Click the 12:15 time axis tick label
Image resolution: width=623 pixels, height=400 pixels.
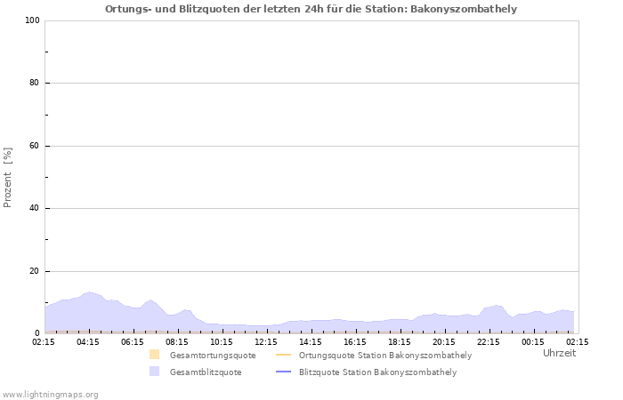[x=266, y=341]
